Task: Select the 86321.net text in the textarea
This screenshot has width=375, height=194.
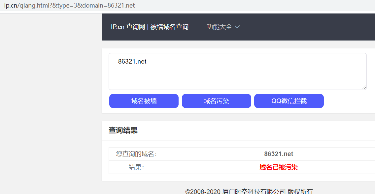Action: click(132, 61)
